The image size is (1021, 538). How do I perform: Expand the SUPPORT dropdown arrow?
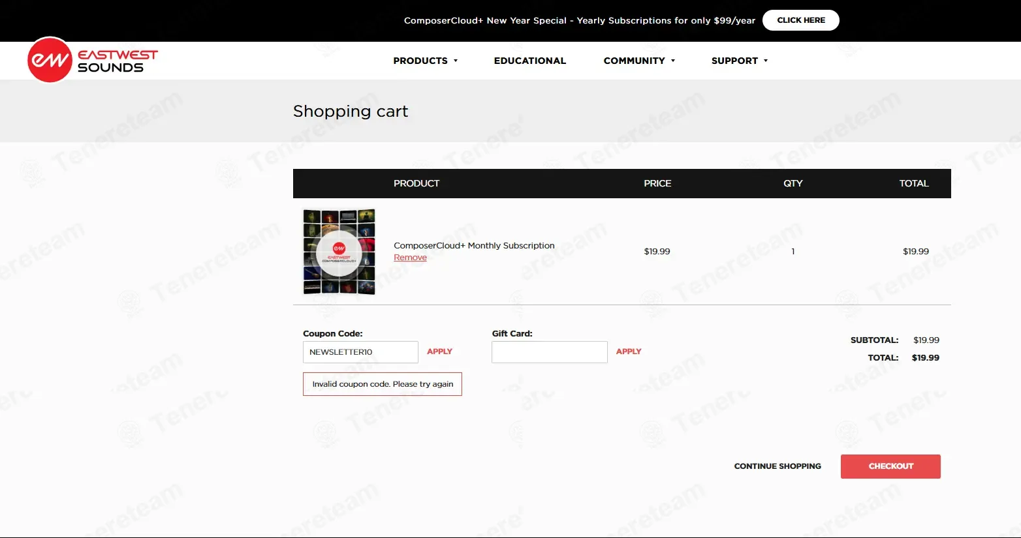766,61
